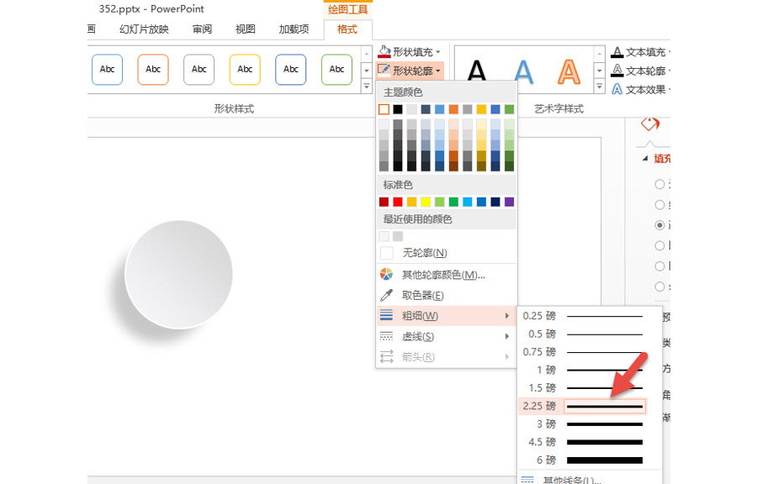Select the currently checked fill radio button
Image resolution: width=757 pixels, height=484 pixels.
coord(660,225)
